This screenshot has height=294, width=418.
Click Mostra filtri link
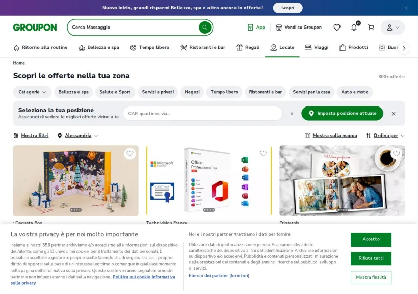(x=31, y=136)
